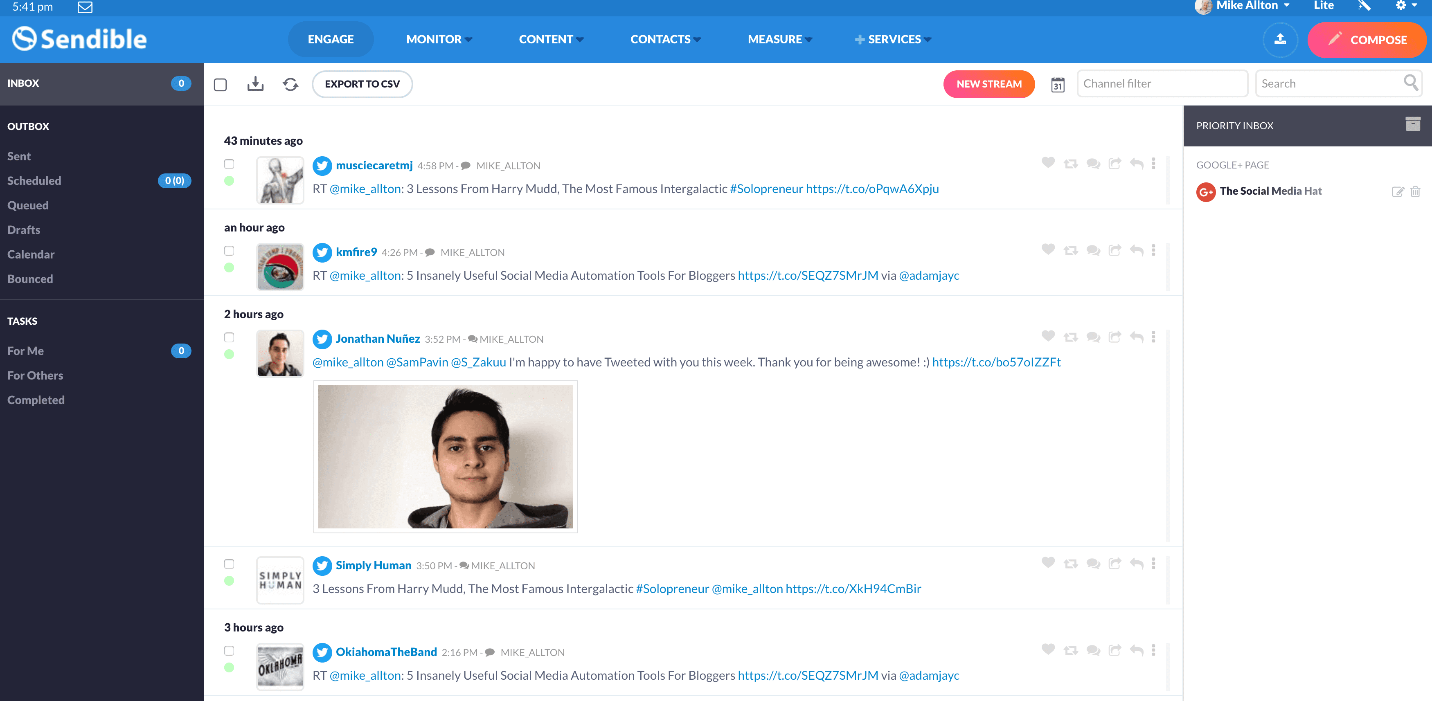The image size is (1432, 701).
Task: Expand the Monitor dropdown menu
Action: tap(439, 39)
